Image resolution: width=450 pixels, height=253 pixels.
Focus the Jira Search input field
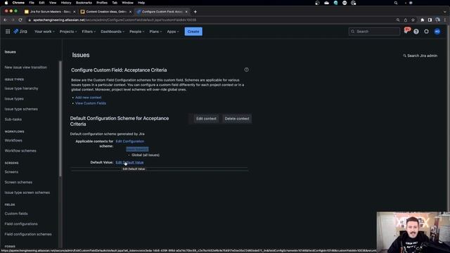[x=374, y=32]
